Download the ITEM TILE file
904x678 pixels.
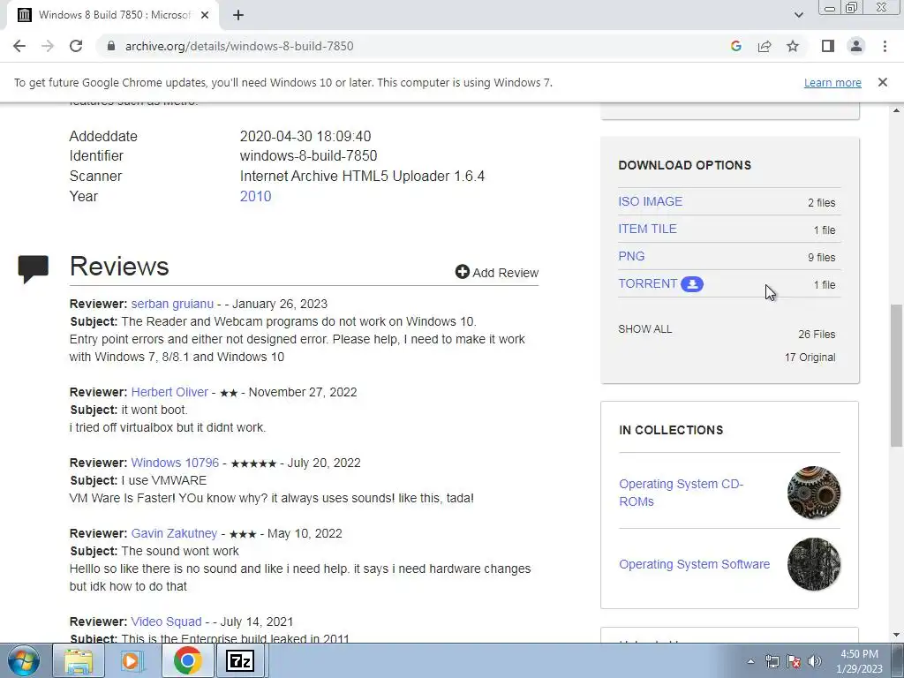point(647,229)
